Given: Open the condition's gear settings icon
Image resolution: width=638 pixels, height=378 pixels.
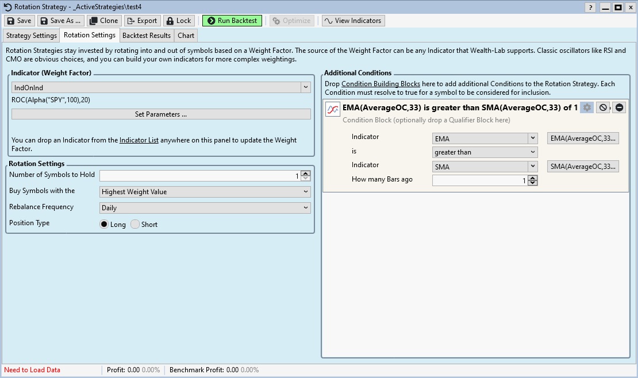Looking at the screenshot, I should (586, 107).
